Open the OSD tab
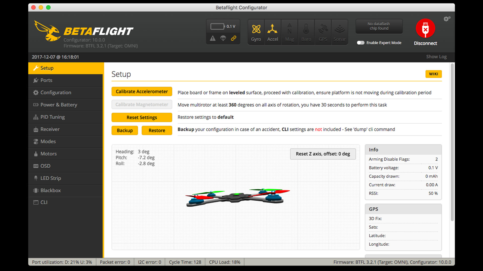The width and height of the screenshot is (483, 271). (65, 166)
